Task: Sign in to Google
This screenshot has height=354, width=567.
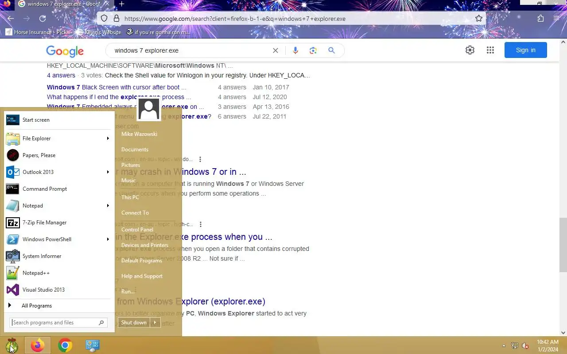Action: tap(526, 50)
